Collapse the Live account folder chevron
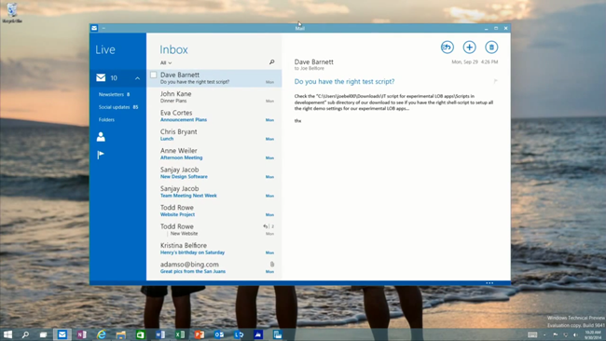 [138, 78]
